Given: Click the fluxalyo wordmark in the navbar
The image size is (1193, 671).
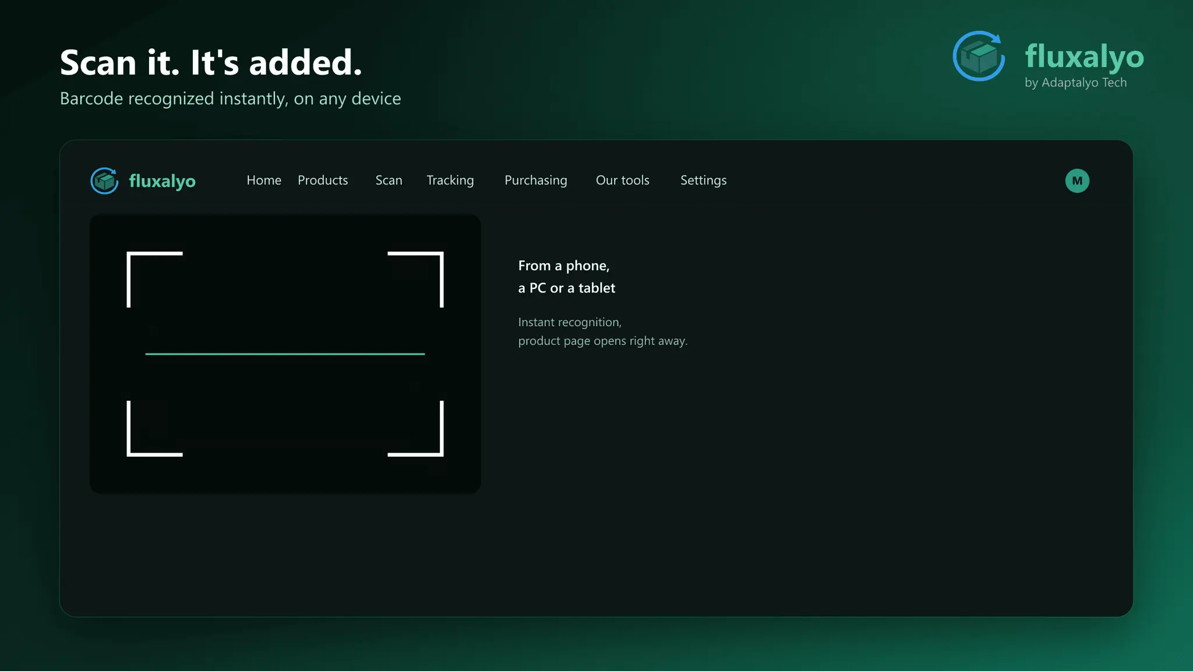Looking at the screenshot, I should [162, 181].
